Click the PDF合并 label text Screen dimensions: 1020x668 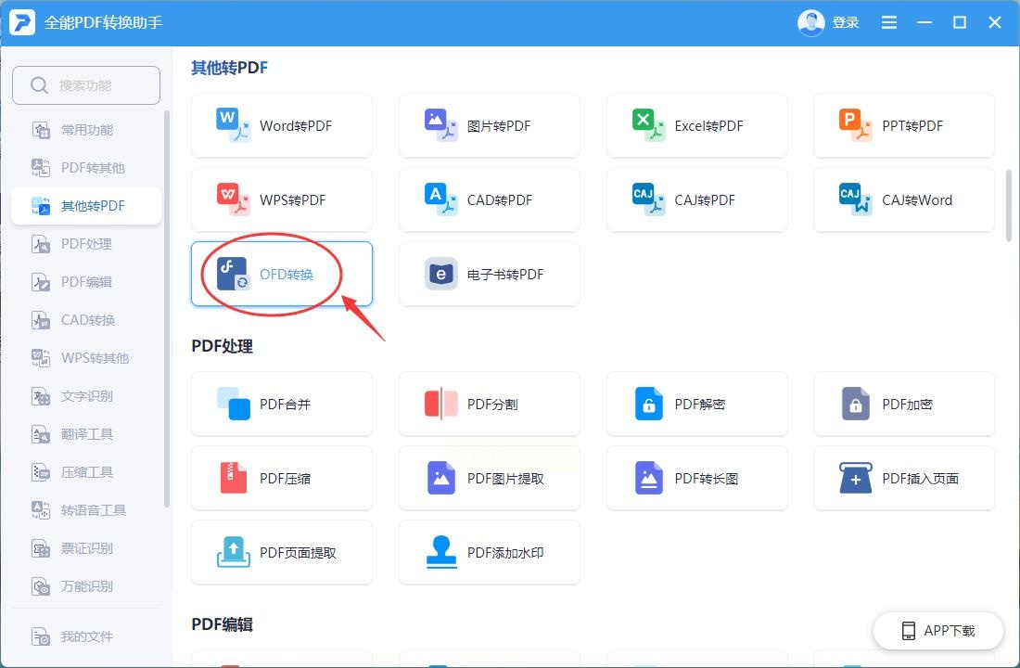point(285,405)
